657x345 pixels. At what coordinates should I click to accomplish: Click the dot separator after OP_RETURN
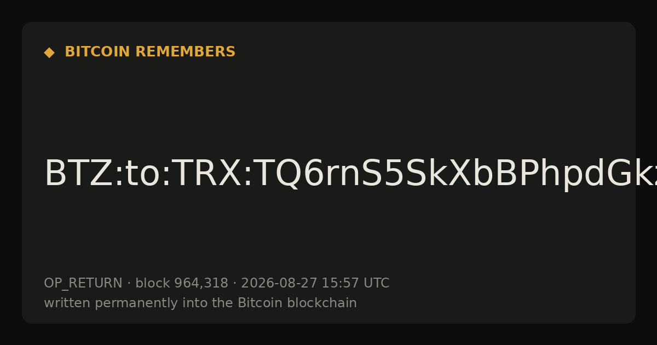[x=129, y=284]
